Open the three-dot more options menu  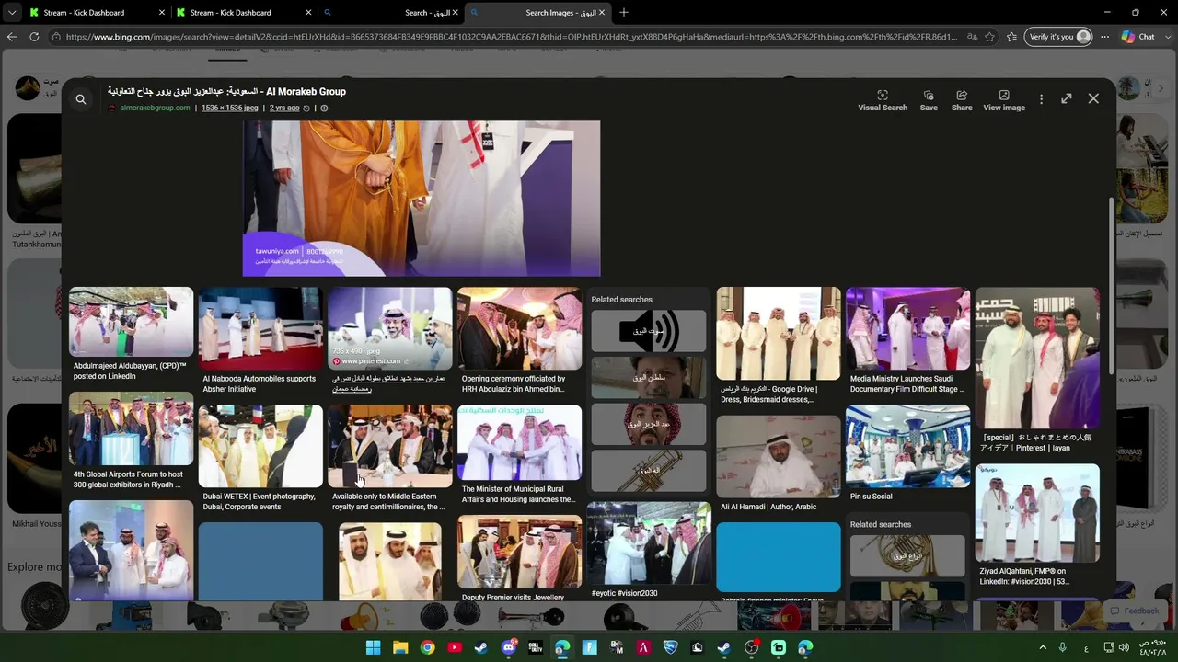pos(1041,99)
